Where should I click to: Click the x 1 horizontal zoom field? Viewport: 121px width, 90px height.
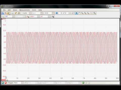click(x=37, y=13)
